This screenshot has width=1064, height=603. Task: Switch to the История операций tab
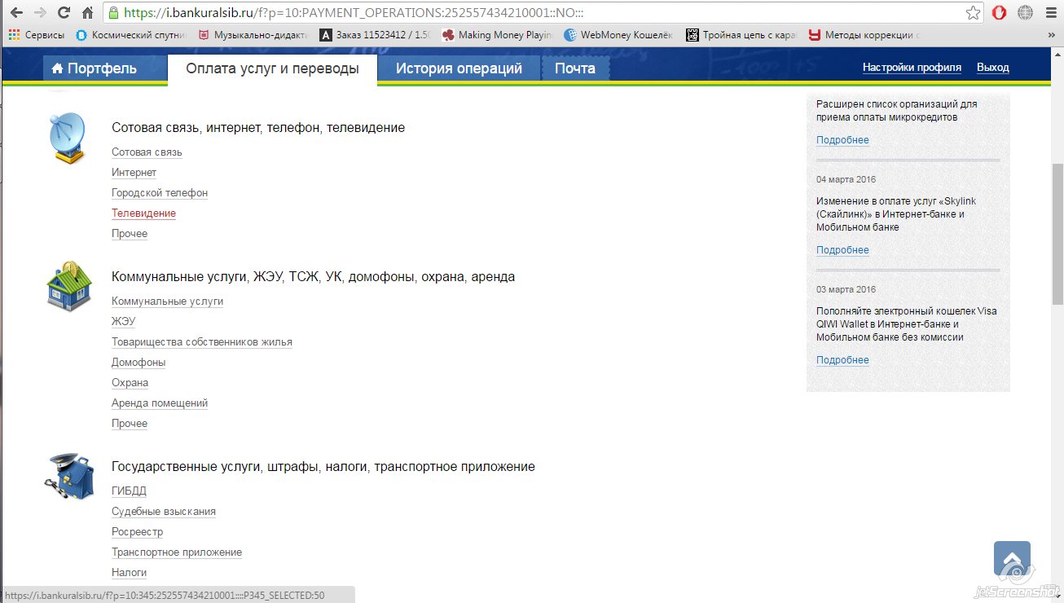pos(459,68)
